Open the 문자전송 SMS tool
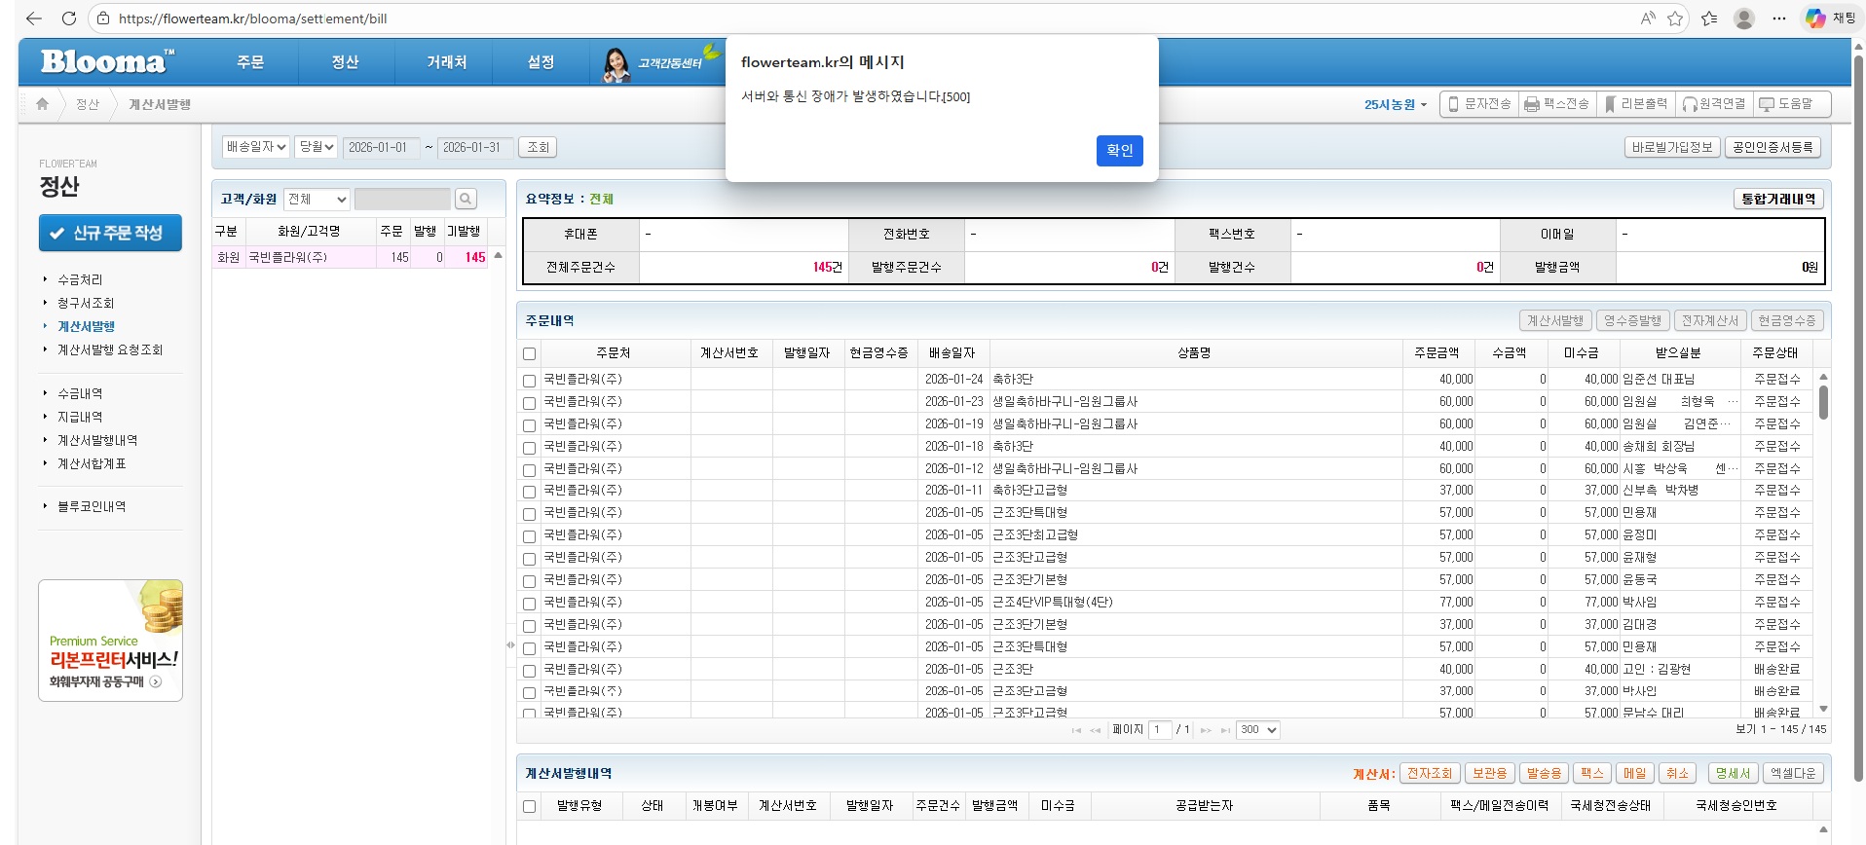 1479,104
